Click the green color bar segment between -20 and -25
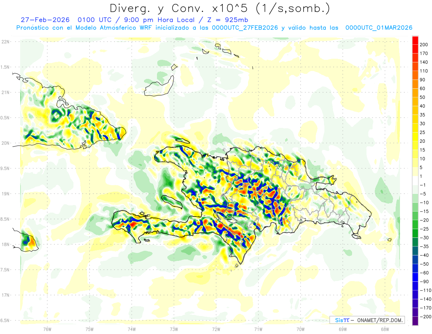Viewport: 432px width, 334px height. click(415, 224)
